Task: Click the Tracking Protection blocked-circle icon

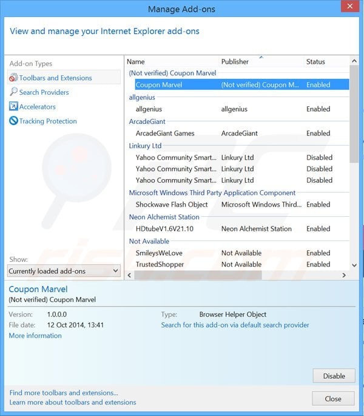Action: click(13, 121)
